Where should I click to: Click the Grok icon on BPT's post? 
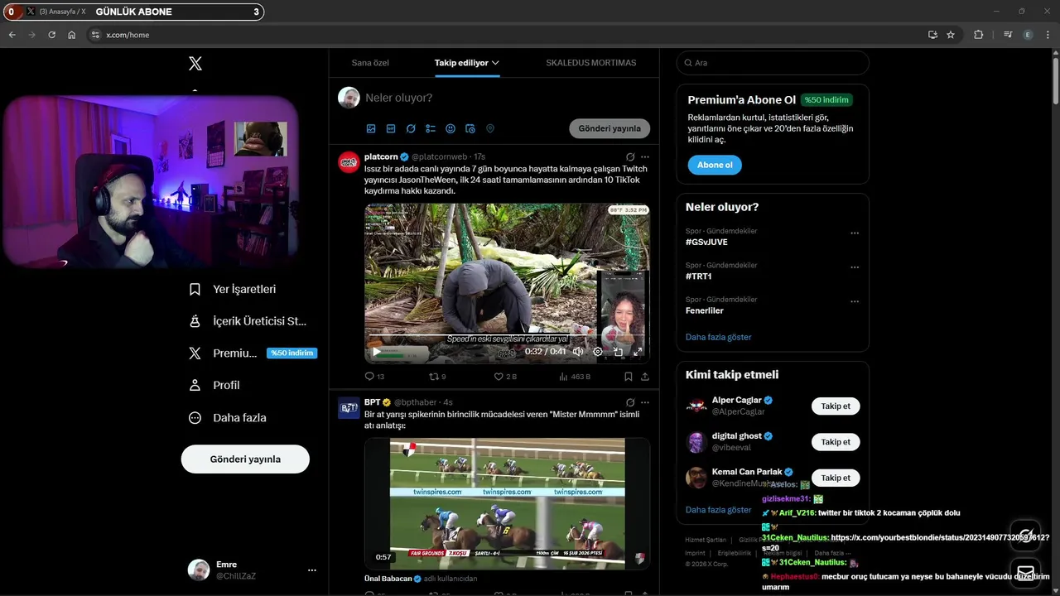tap(630, 402)
